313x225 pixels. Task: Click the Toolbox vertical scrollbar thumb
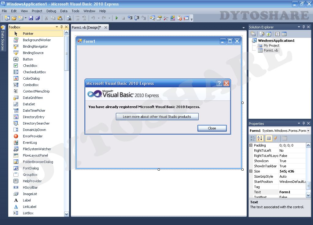coord(66,53)
